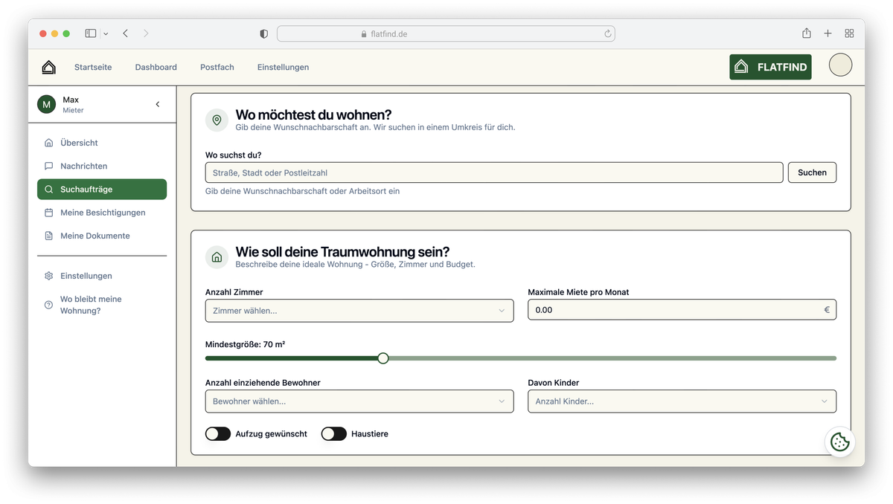Click Max's 'M' avatar in the sidebar
Image resolution: width=893 pixels, height=504 pixels.
tap(45, 104)
